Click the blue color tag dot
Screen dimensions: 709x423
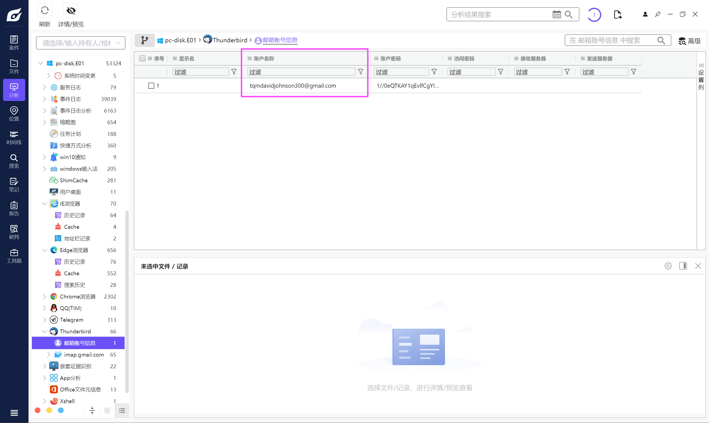pyautogui.click(x=61, y=411)
